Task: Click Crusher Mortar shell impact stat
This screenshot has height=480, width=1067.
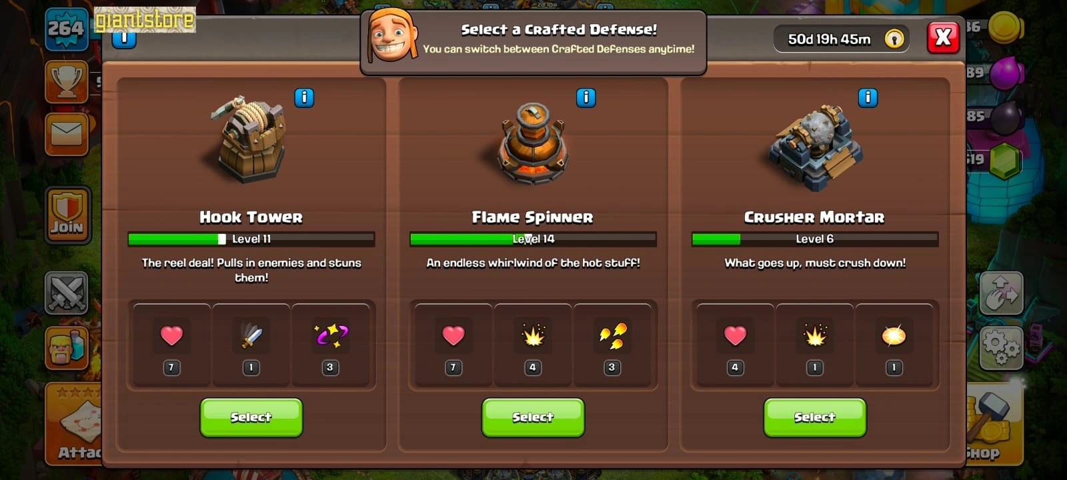Action: (894, 336)
